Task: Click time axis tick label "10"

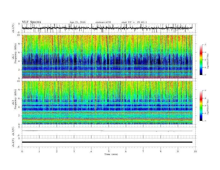Action: [195, 151]
